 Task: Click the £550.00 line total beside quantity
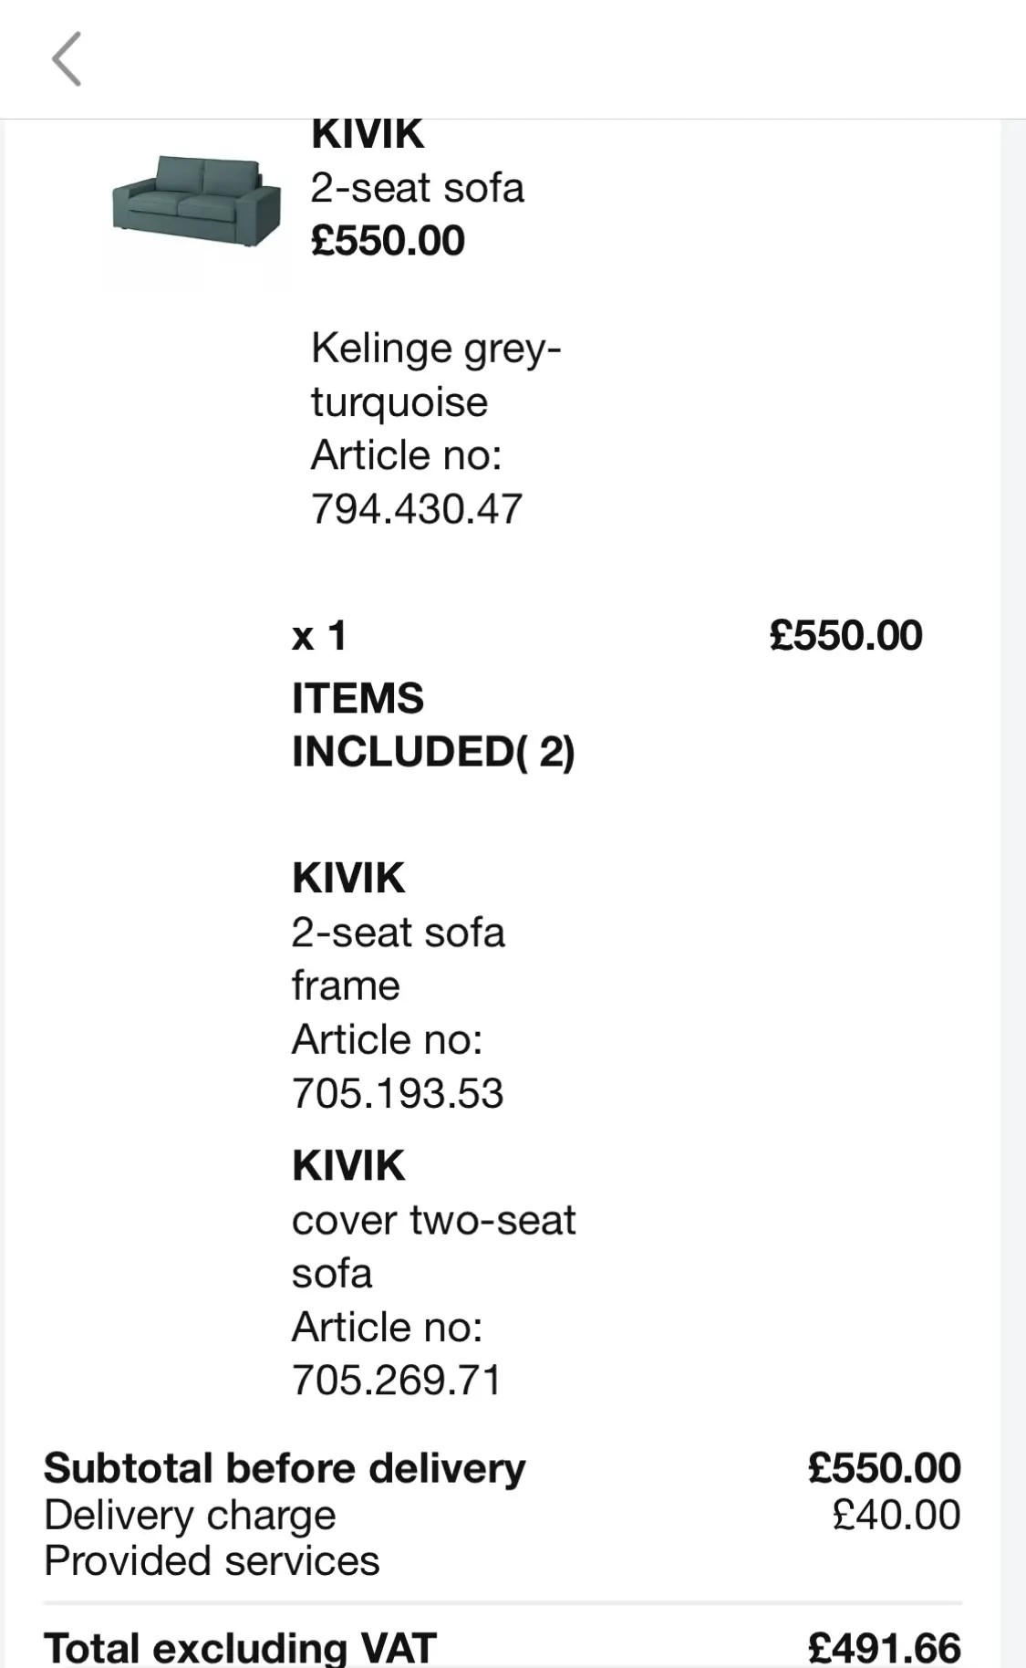(845, 635)
